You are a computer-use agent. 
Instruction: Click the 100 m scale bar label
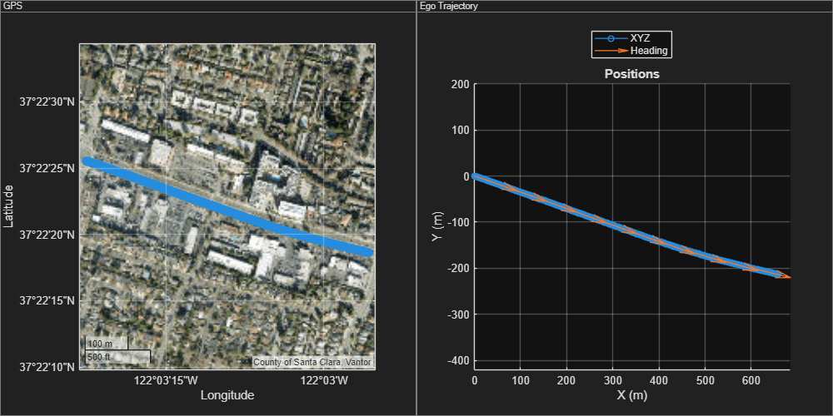pyautogui.click(x=100, y=344)
